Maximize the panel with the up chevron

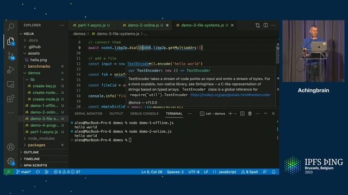tap(265, 114)
